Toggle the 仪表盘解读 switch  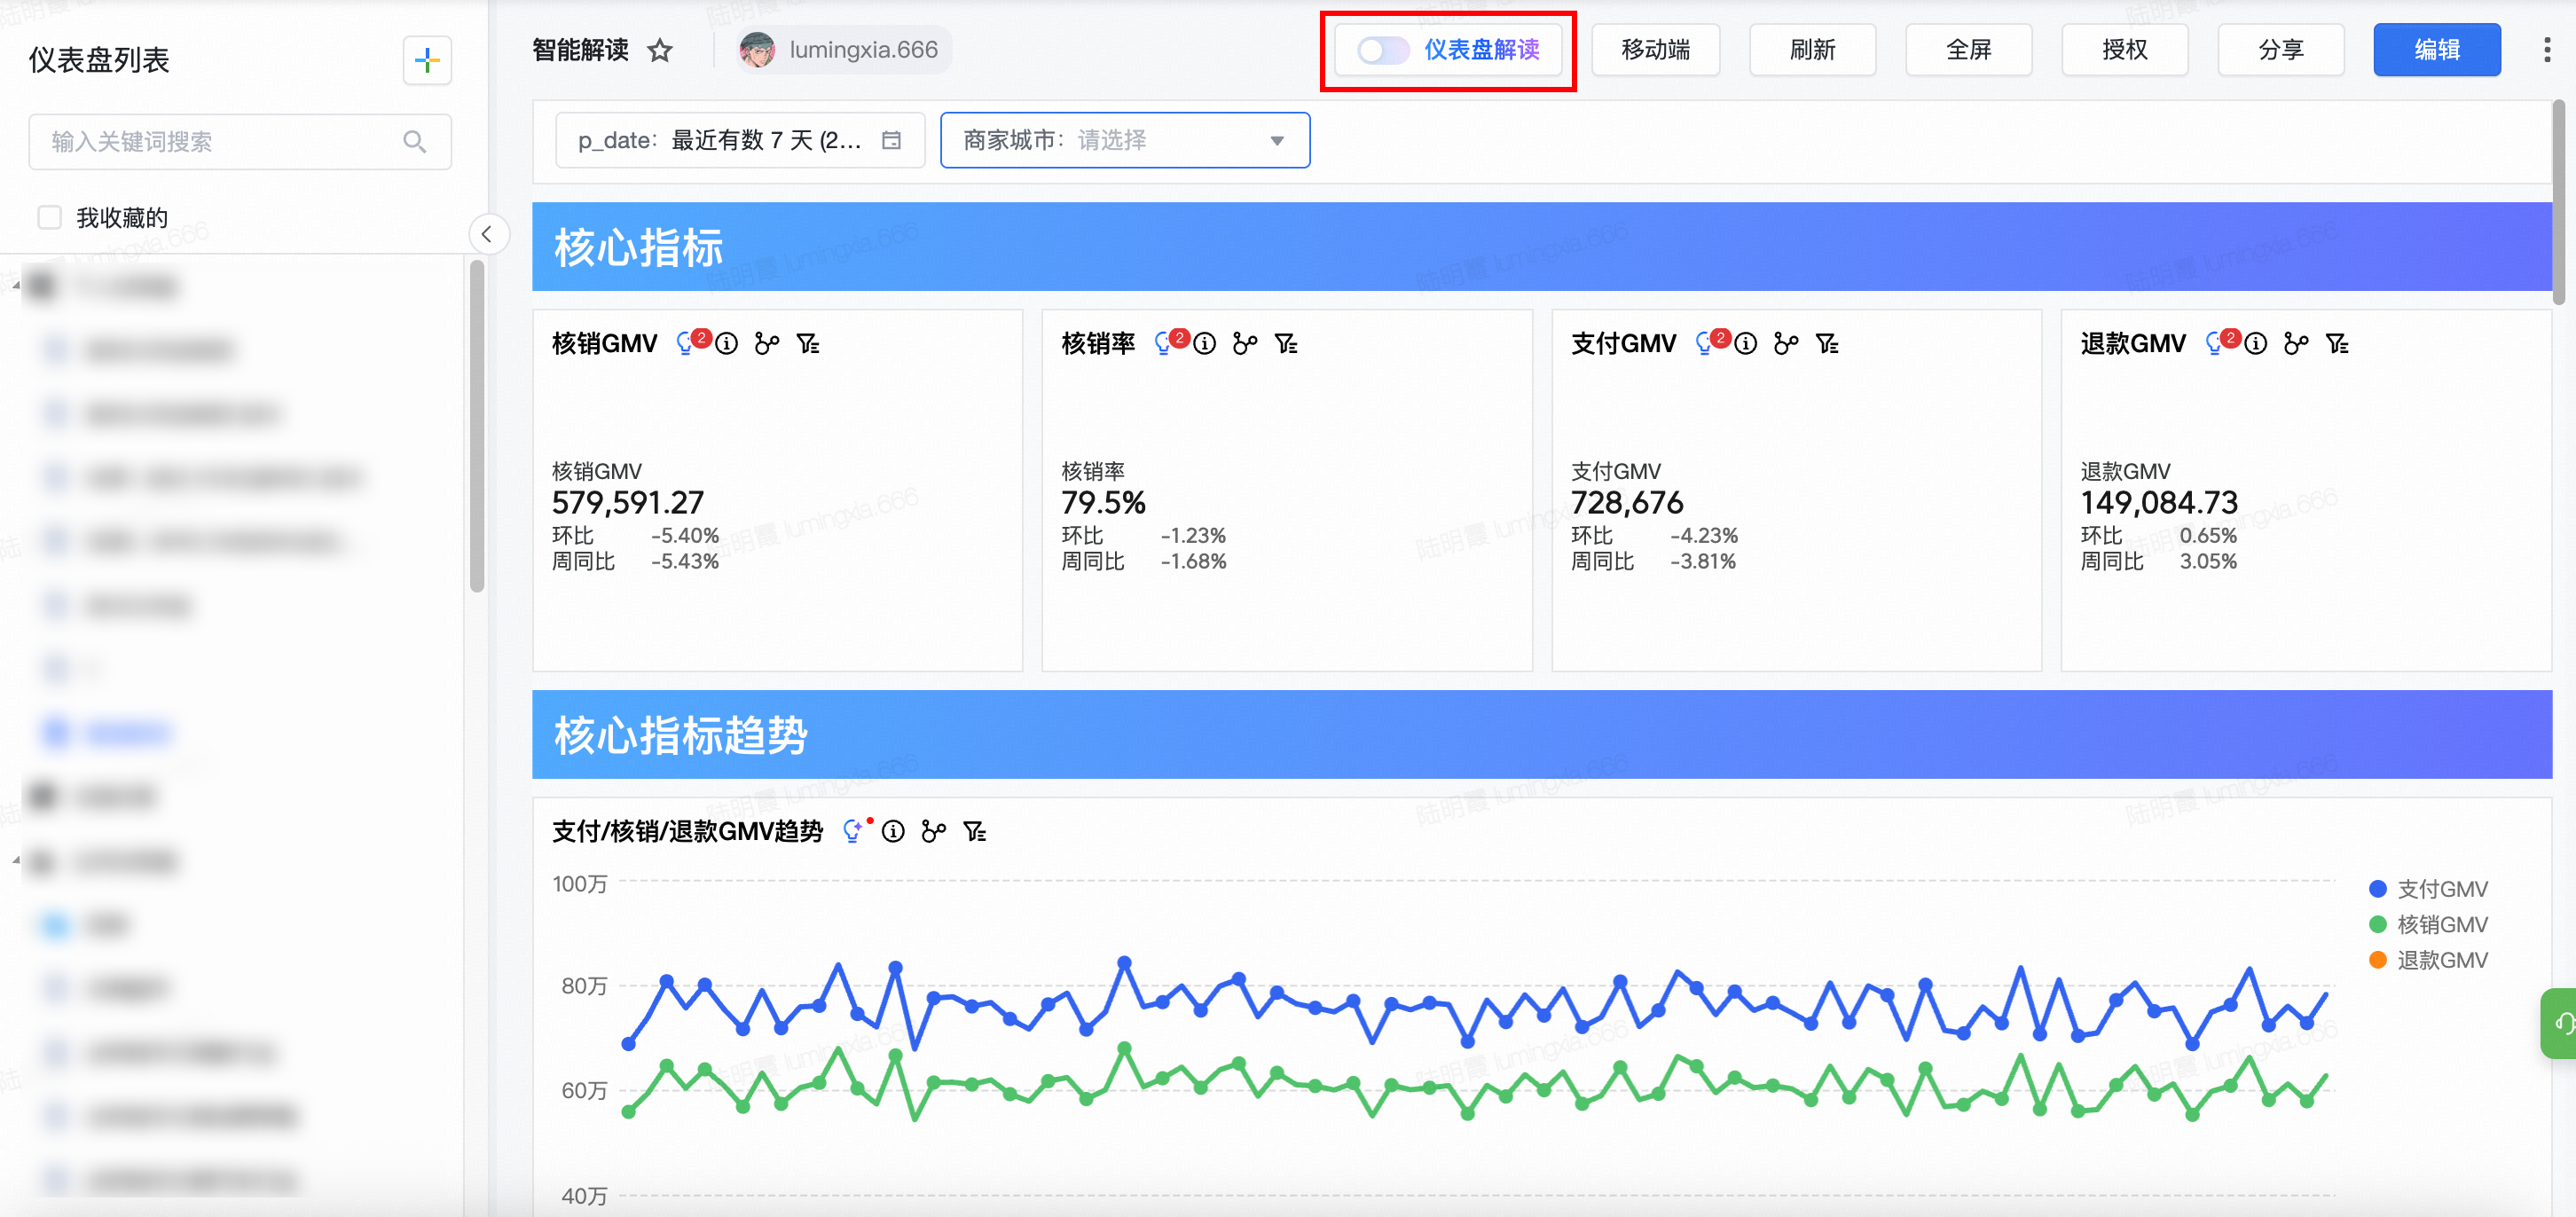[x=1383, y=50]
